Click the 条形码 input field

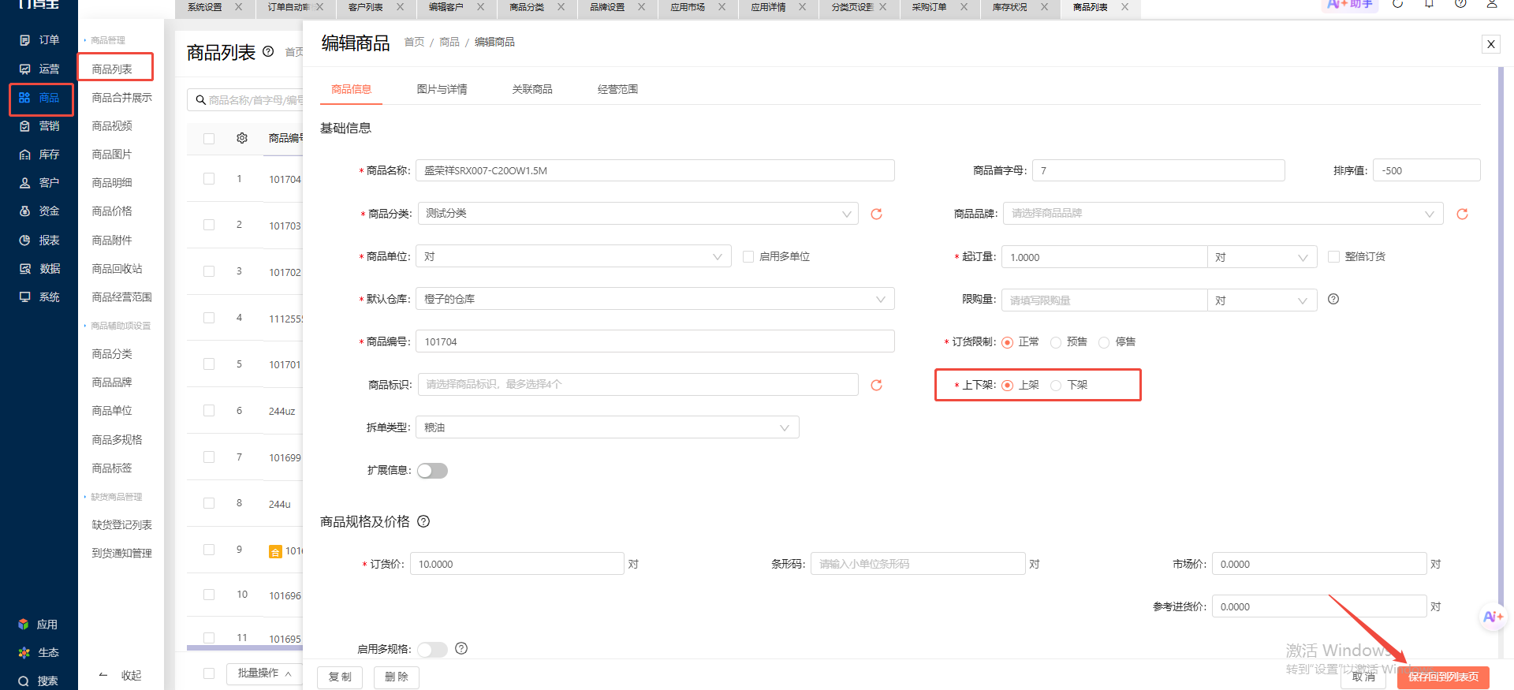918,564
